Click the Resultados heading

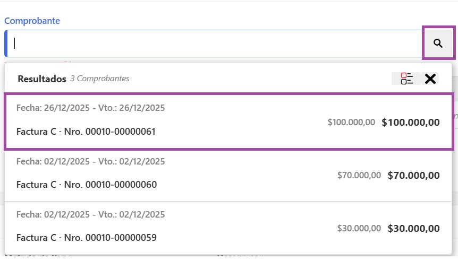pyautogui.click(x=42, y=79)
